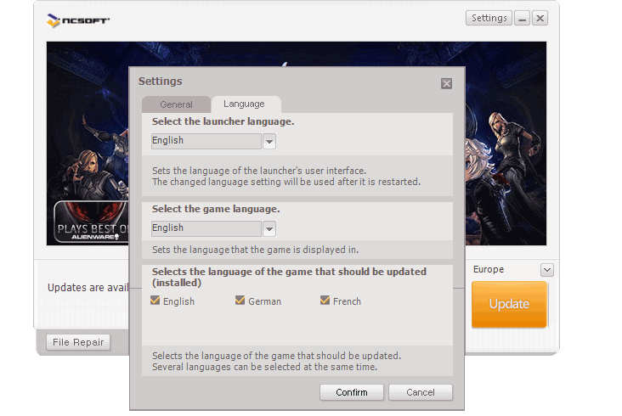Click File Repair in launcher
The width and height of the screenshot is (622, 416).
pyautogui.click(x=78, y=342)
